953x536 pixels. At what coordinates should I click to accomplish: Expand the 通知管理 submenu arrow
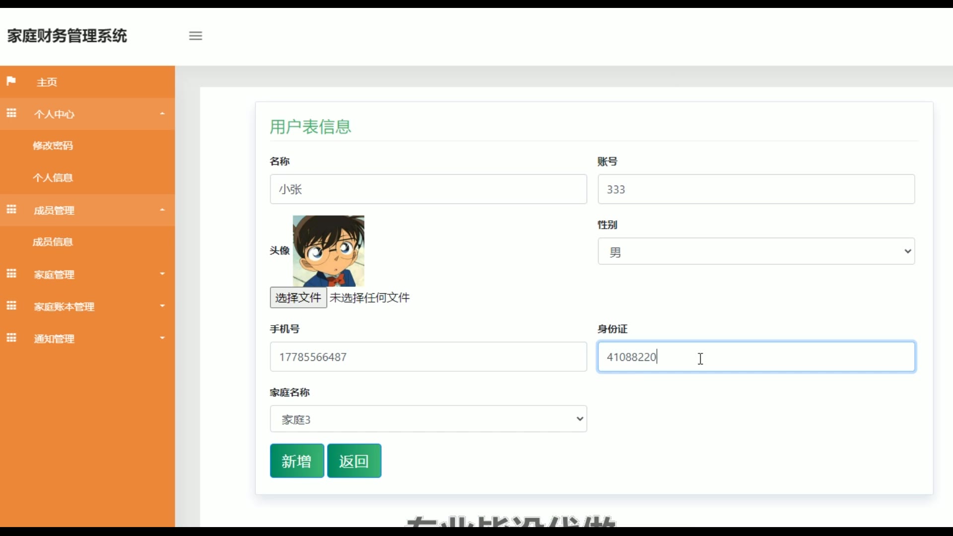click(x=162, y=338)
